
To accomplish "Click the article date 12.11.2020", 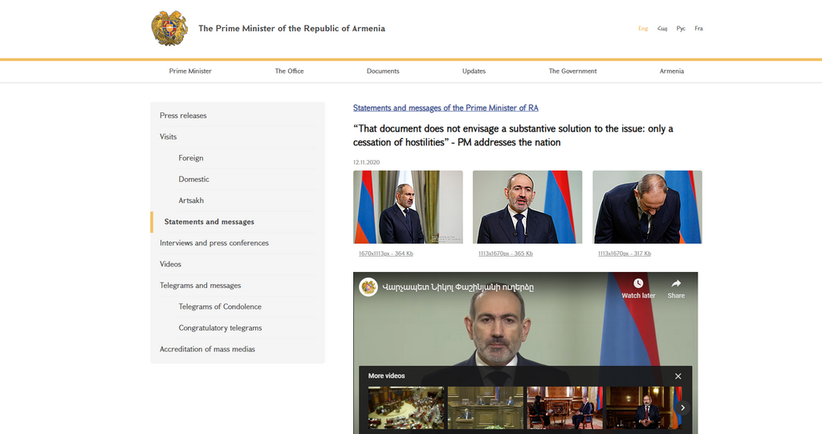I will 366,163.
